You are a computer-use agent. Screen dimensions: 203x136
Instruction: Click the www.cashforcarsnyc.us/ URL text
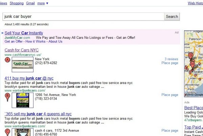click(23, 55)
